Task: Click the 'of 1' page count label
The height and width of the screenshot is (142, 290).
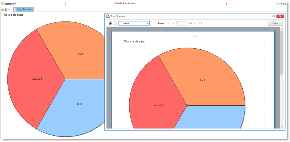Action: pos(190,23)
